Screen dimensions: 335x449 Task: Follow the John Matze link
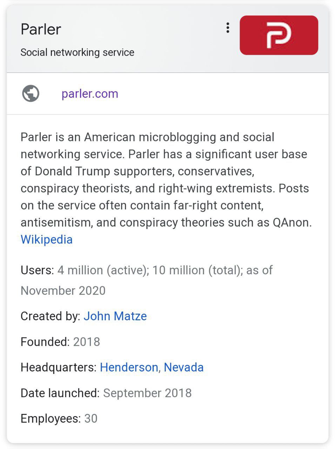point(115,316)
